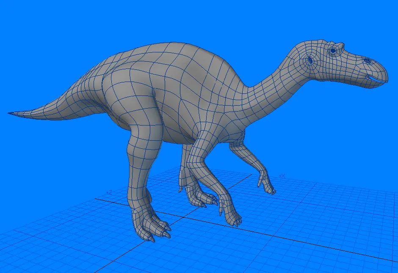This screenshot has width=398, height=273.
Task: Select the dinosaur's open mouth
Action: (x=376, y=79)
